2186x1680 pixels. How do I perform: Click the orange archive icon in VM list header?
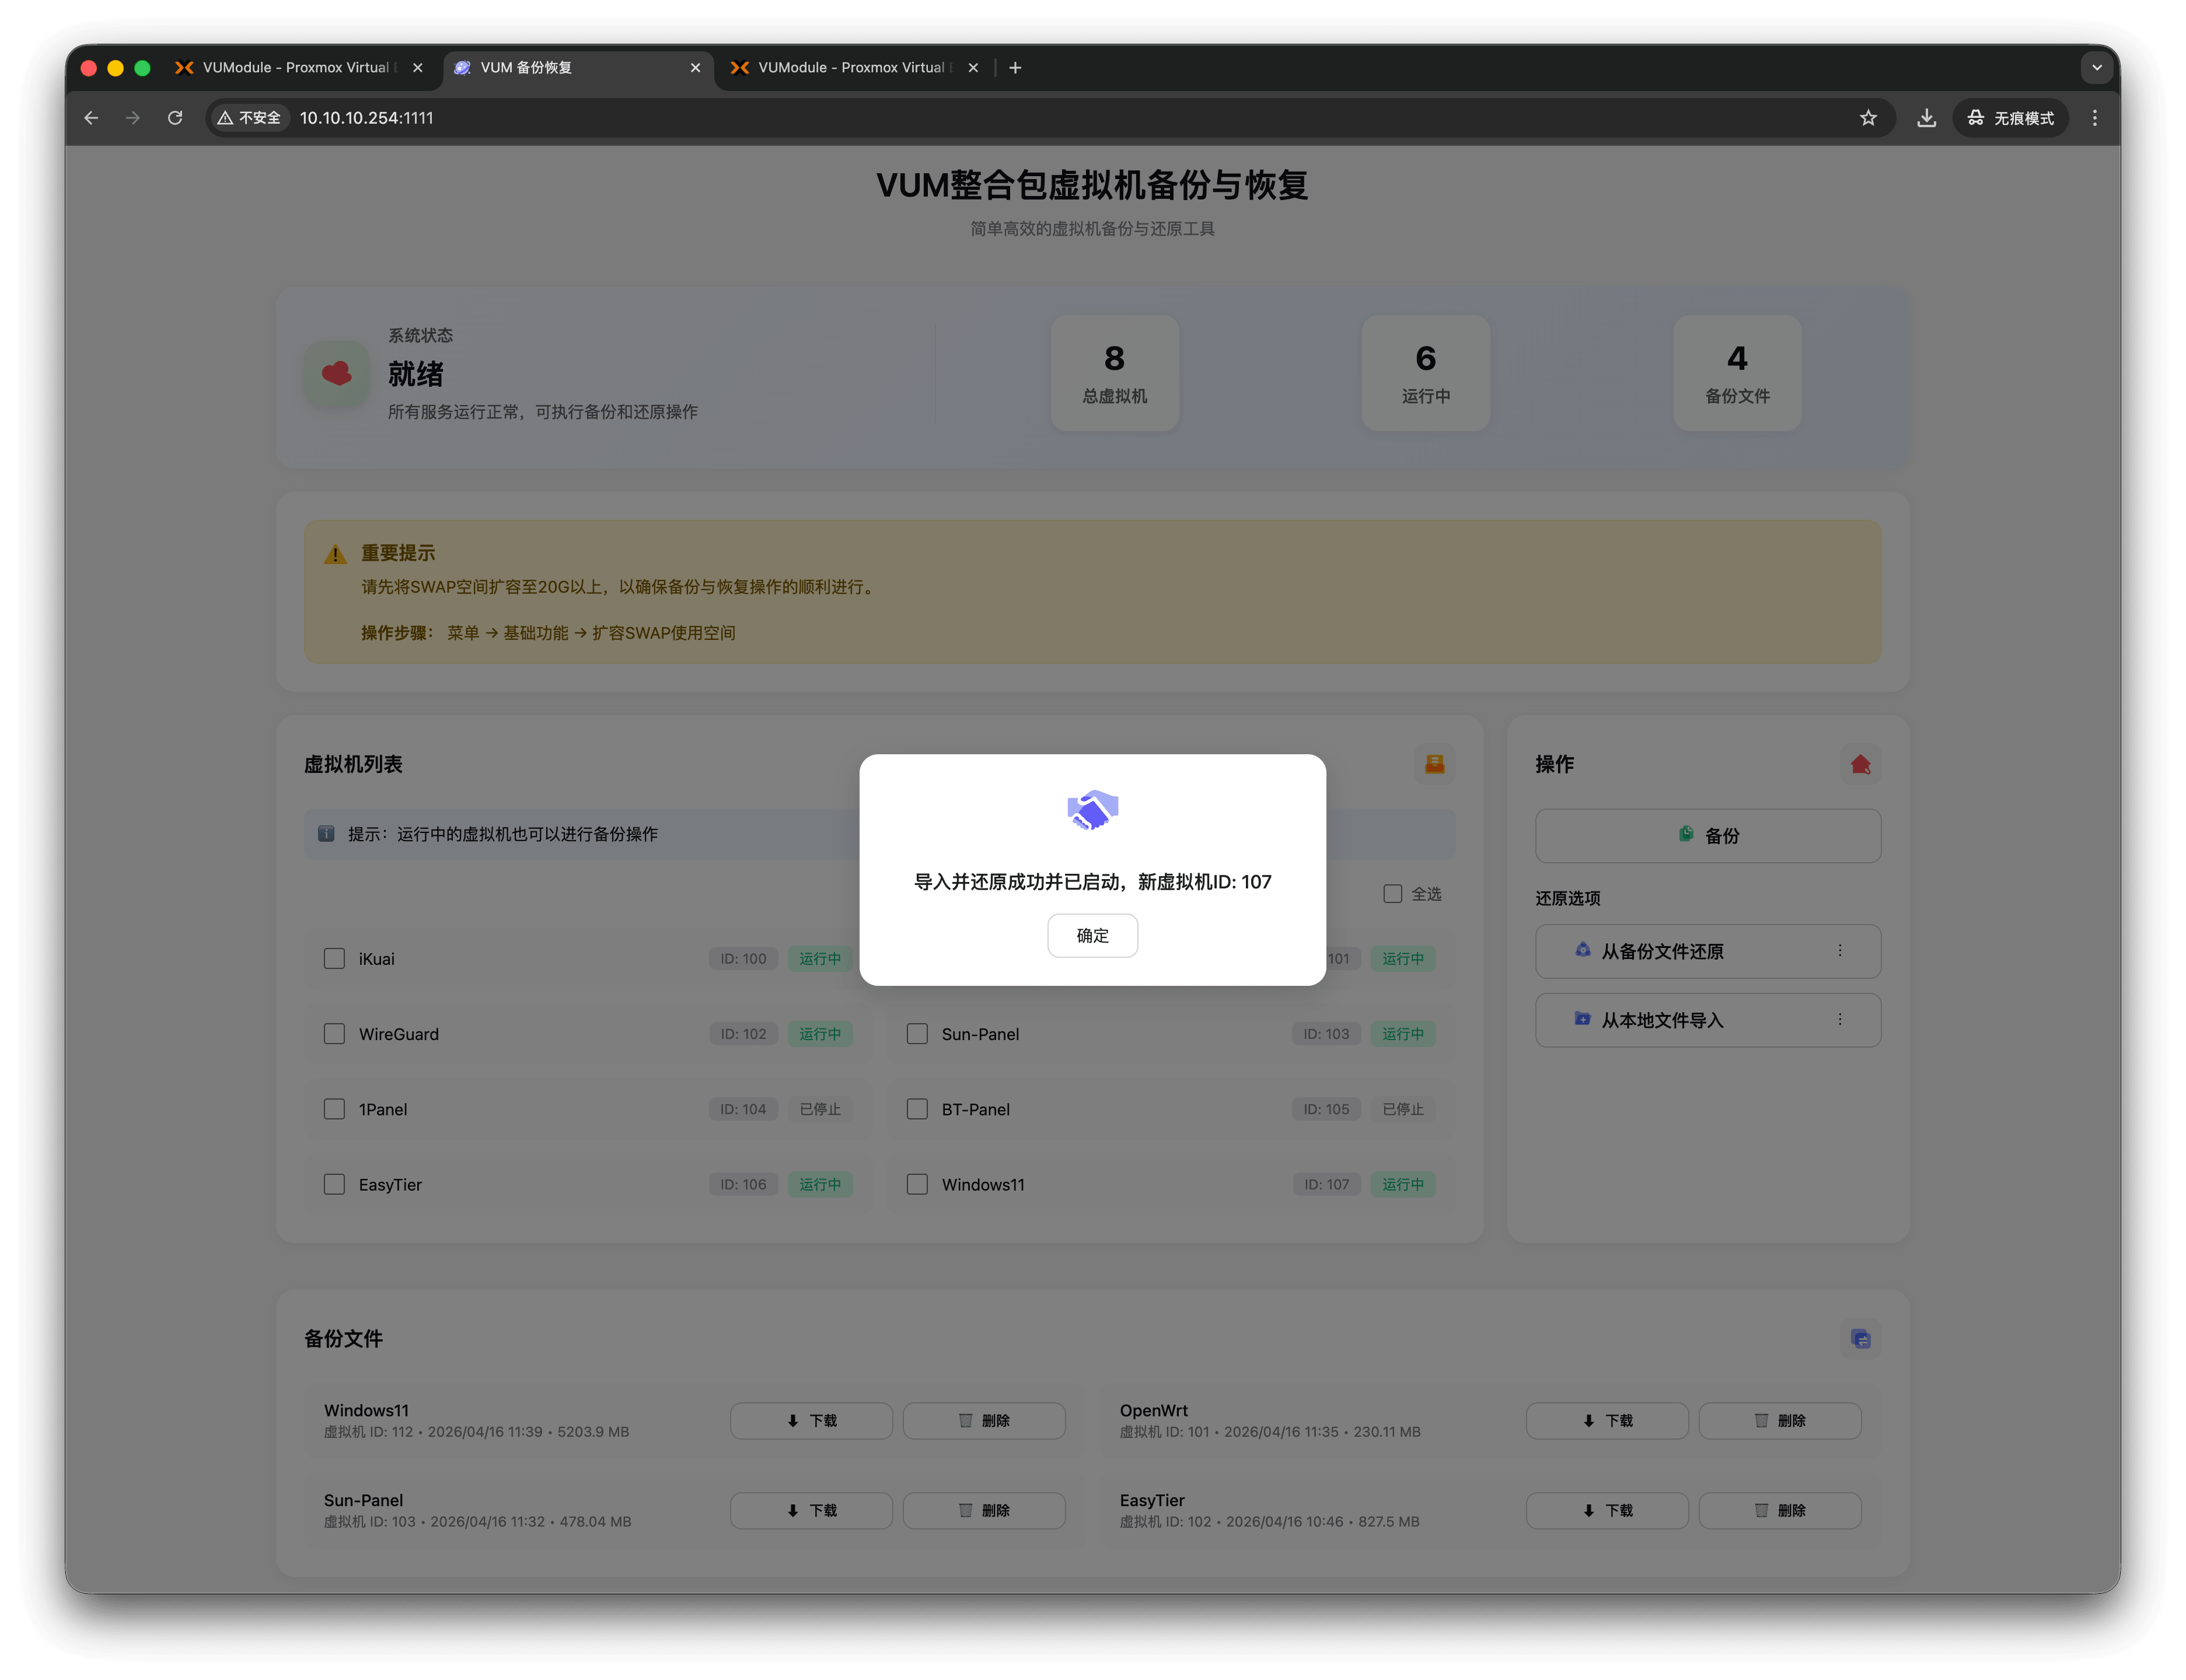tap(1434, 764)
